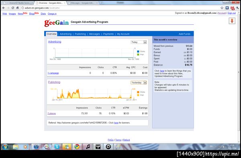Open the Windows Start orb

coord(5,147)
